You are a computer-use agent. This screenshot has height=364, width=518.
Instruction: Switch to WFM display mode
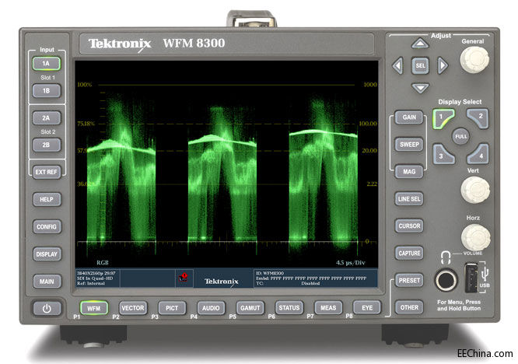[x=94, y=308]
